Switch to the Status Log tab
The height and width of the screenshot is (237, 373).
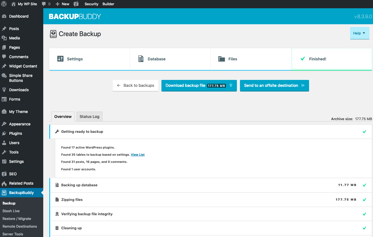tap(89, 117)
